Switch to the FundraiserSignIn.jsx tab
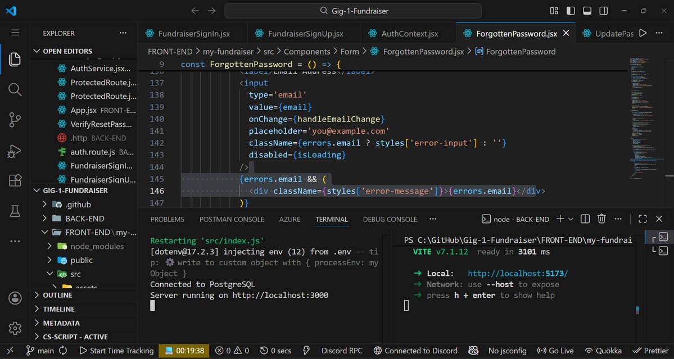This screenshot has height=359, width=674. click(192, 34)
